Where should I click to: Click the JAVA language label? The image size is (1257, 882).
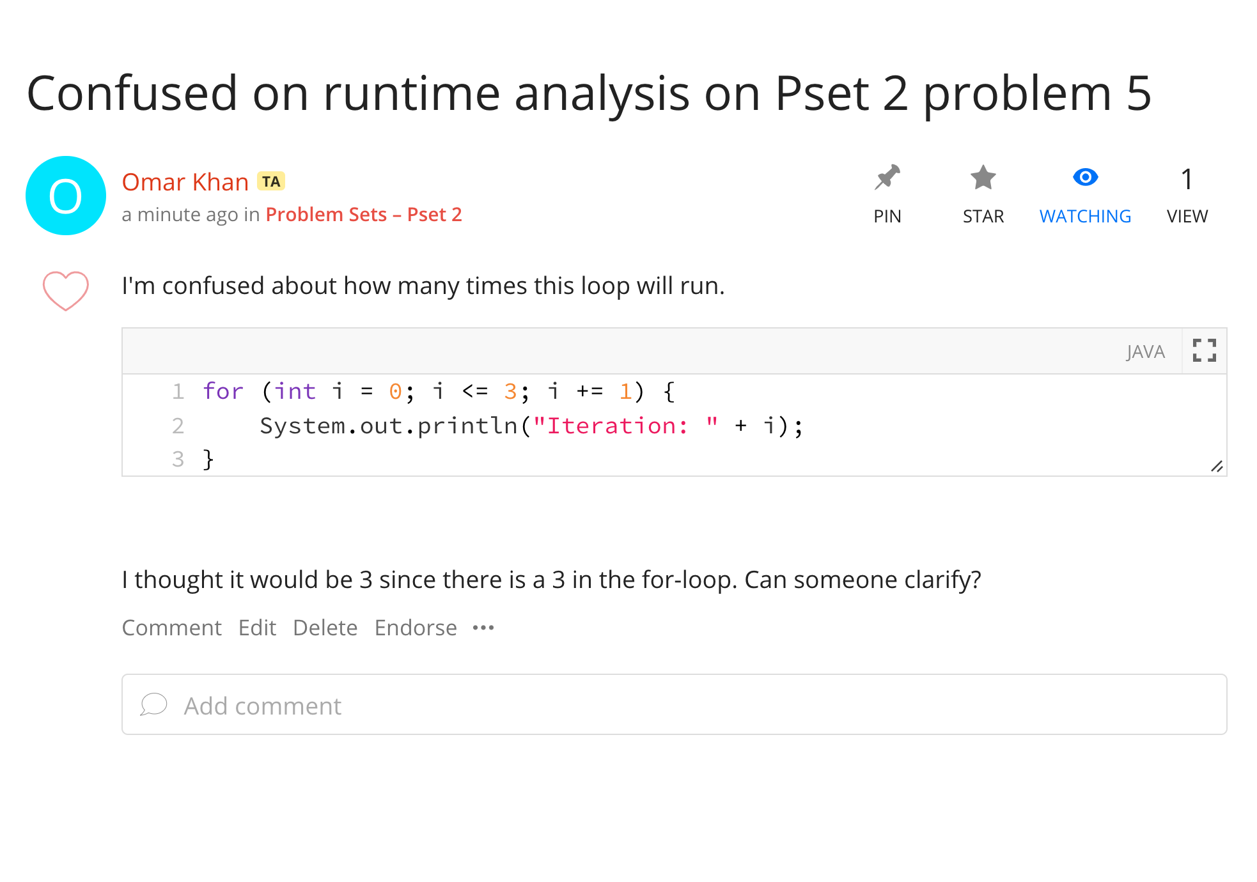click(1145, 352)
